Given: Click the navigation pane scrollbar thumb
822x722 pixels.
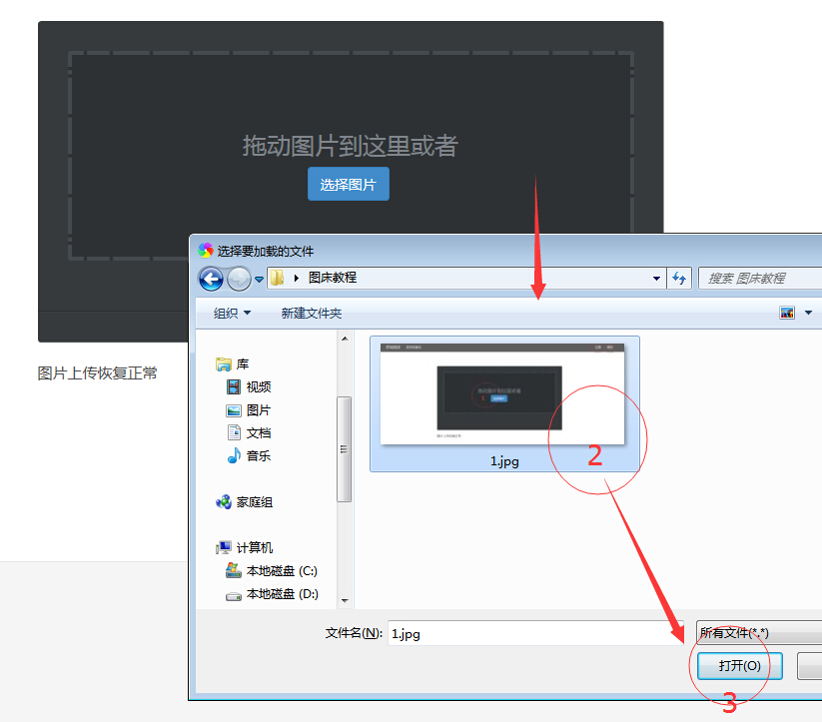Looking at the screenshot, I should (x=344, y=449).
